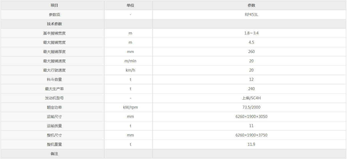347x159 pixels.
Task: Click the 备注 section row
Action: tap(54, 154)
